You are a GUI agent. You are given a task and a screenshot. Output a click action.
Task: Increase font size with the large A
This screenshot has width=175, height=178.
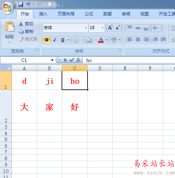click(x=110, y=28)
